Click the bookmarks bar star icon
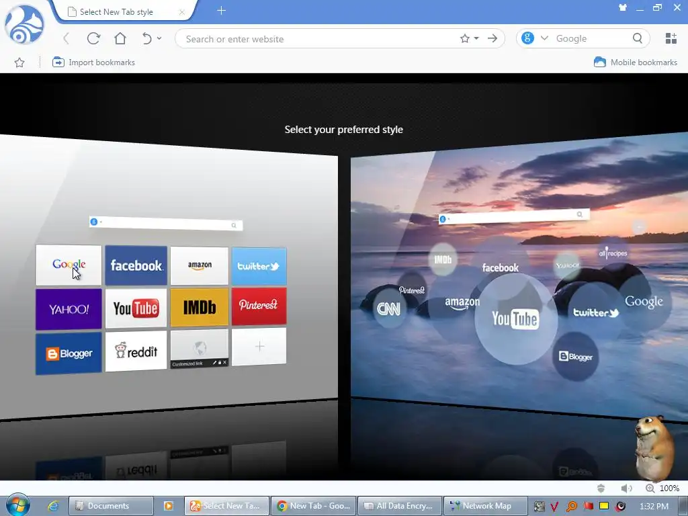The image size is (688, 516). click(19, 62)
